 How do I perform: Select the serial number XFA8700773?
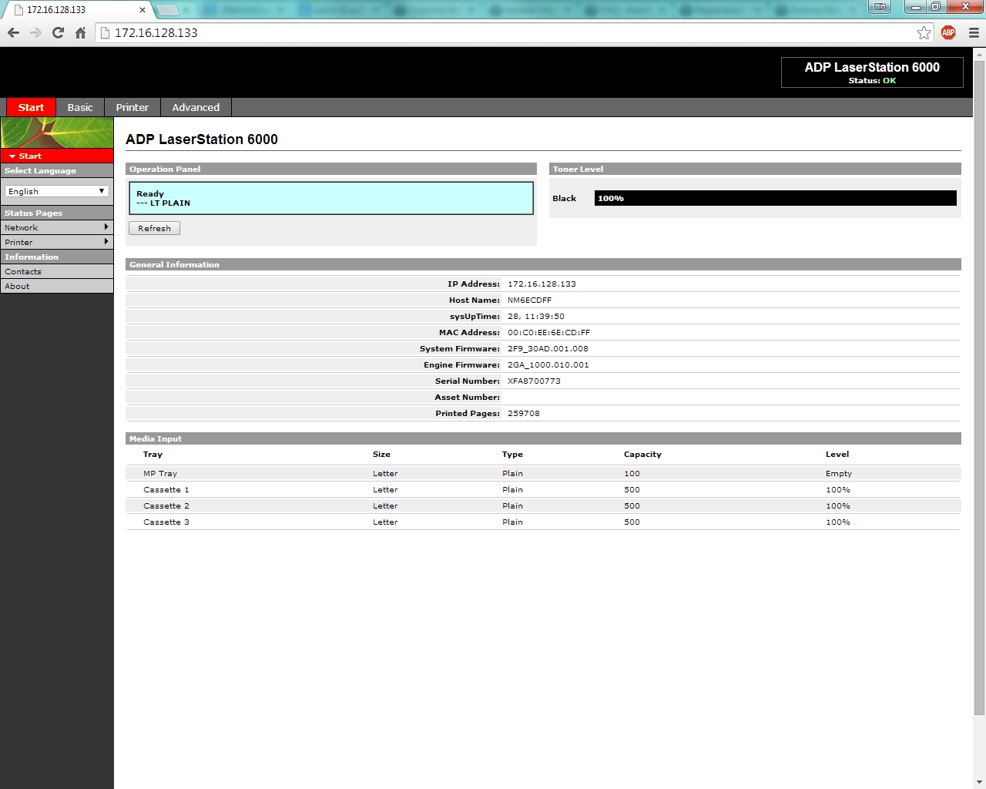(x=534, y=381)
